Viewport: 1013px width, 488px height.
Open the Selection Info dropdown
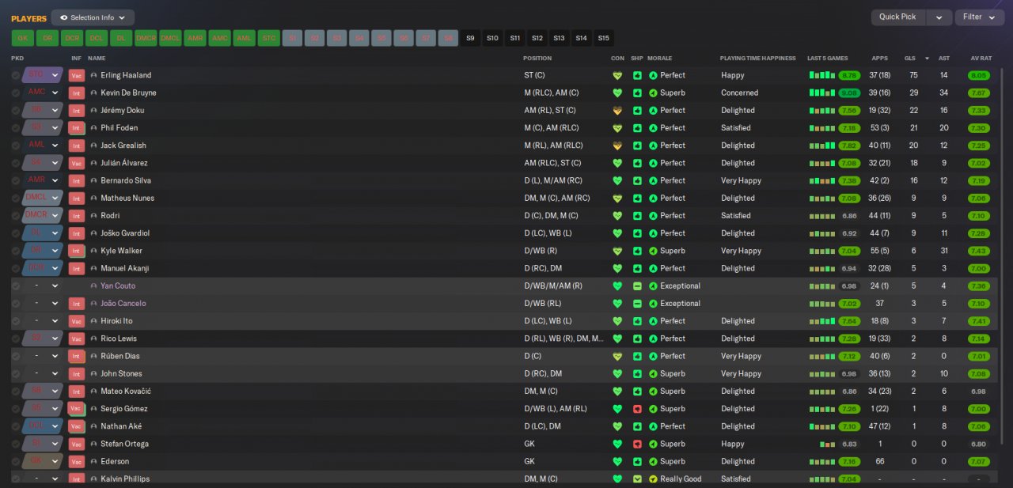[x=93, y=17]
